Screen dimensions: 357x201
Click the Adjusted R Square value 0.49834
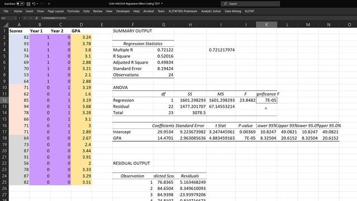tap(163, 63)
